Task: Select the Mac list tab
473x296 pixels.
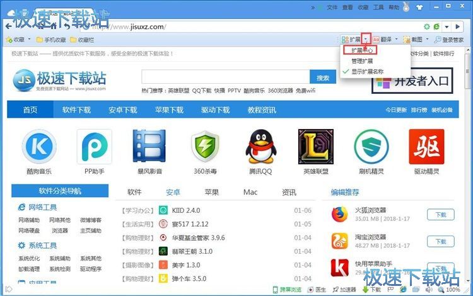Action: 250,192
